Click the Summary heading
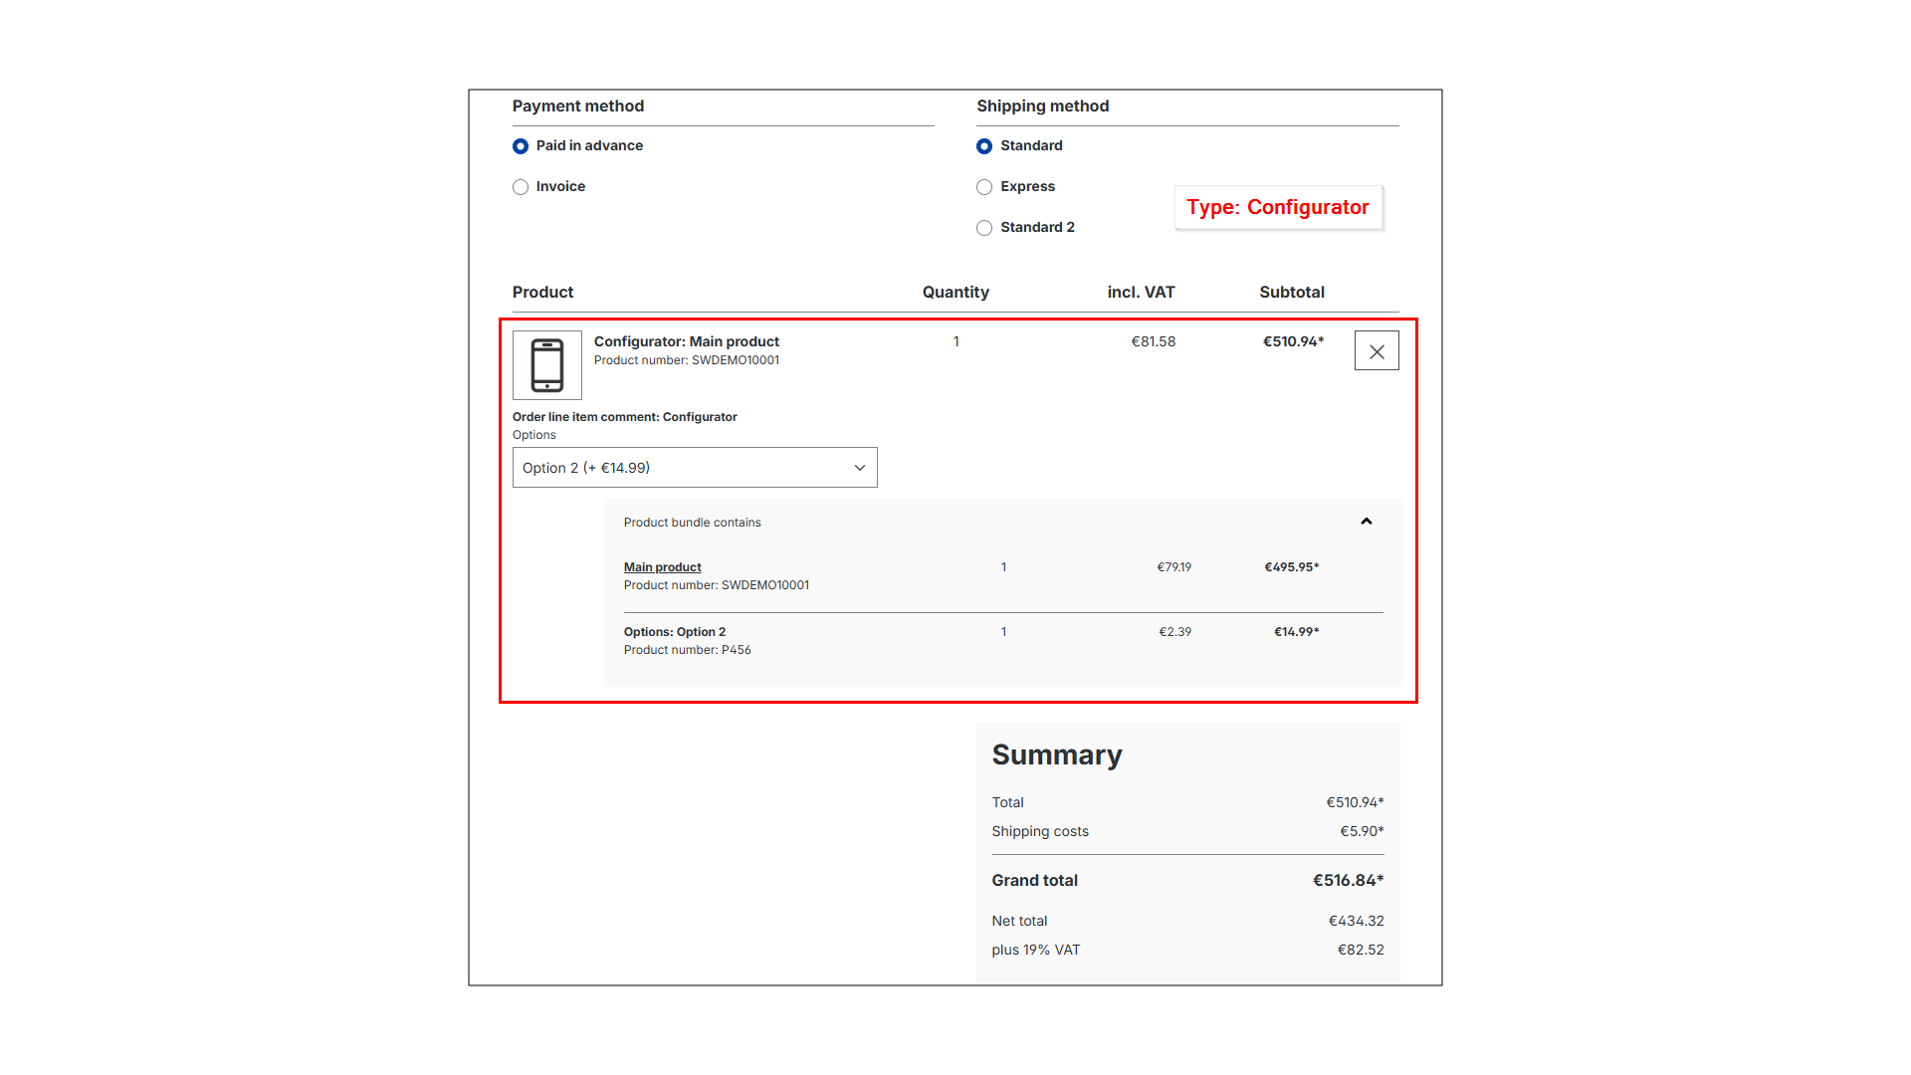 click(x=1056, y=754)
